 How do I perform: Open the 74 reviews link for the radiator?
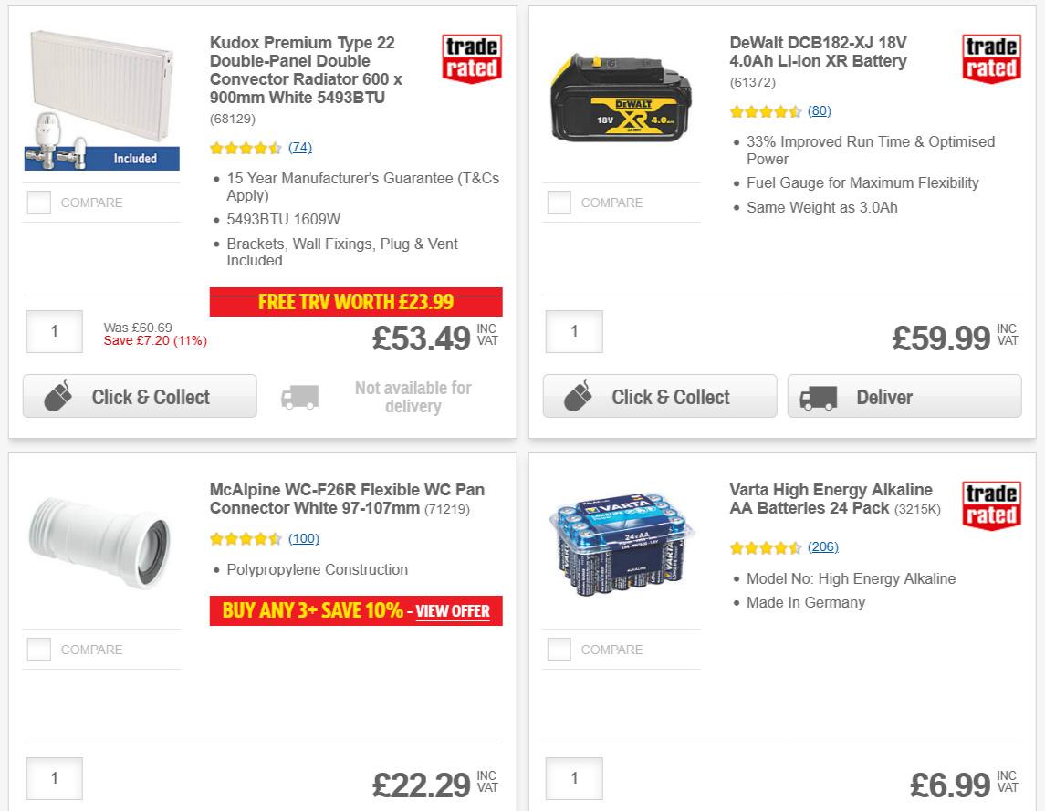click(x=299, y=147)
